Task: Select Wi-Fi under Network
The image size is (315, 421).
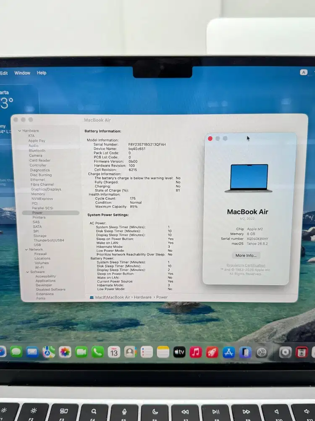Action: coord(39,267)
